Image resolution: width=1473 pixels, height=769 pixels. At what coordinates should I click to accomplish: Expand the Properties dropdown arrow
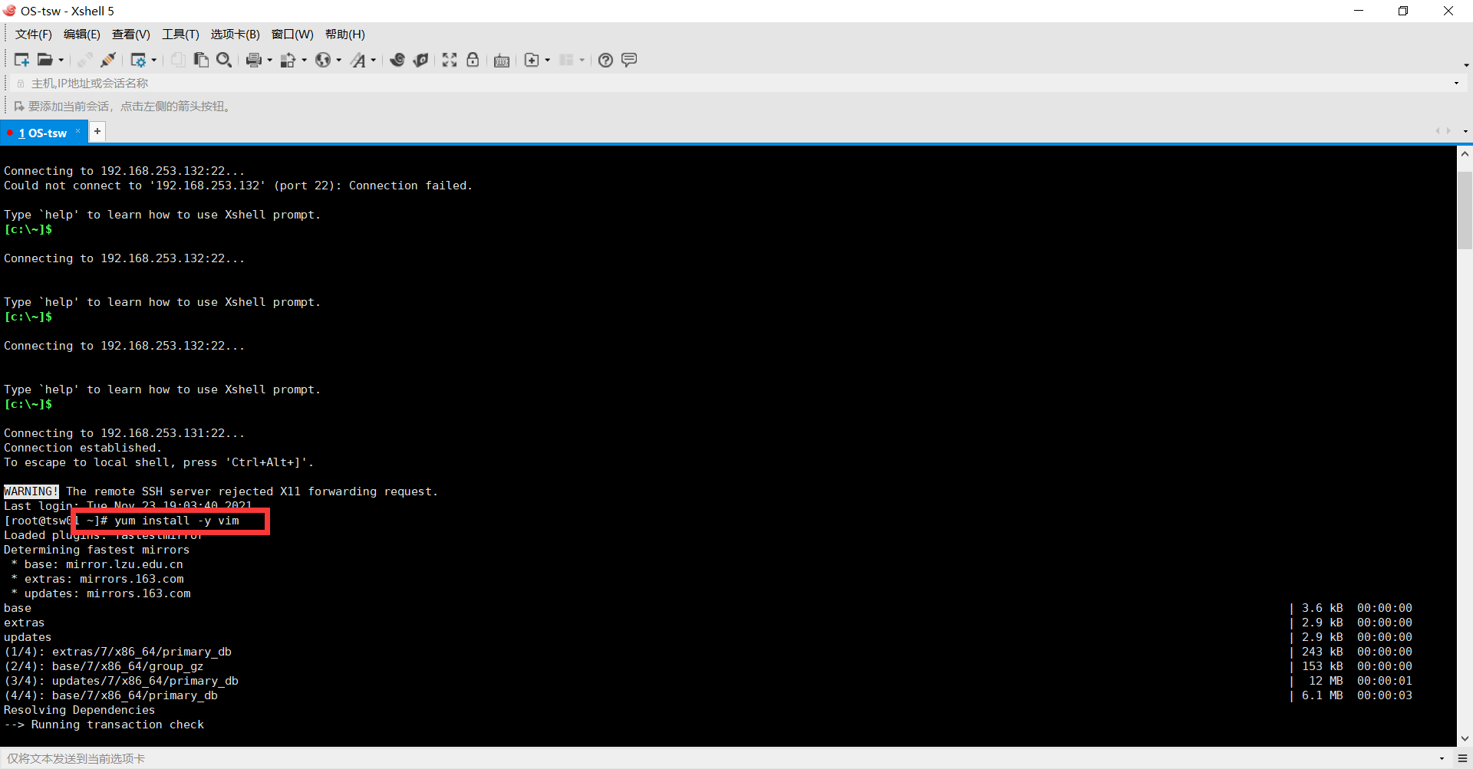(154, 60)
